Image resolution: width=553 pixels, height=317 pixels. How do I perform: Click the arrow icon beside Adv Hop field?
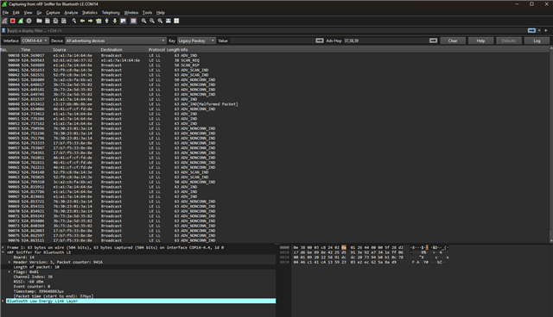click(x=434, y=40)
